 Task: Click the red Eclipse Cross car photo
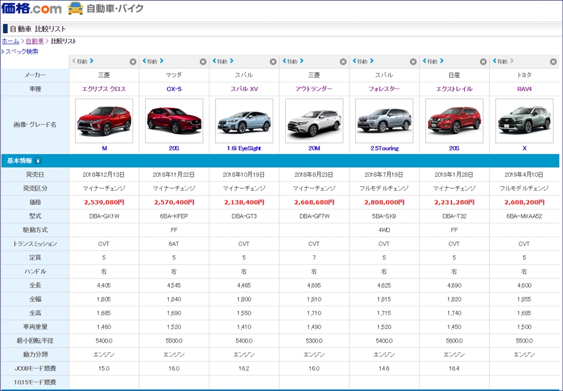coord(104,121)
